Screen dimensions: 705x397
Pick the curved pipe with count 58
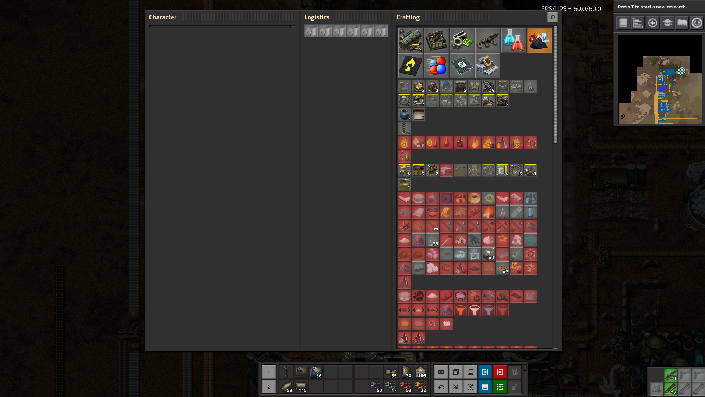286,387
